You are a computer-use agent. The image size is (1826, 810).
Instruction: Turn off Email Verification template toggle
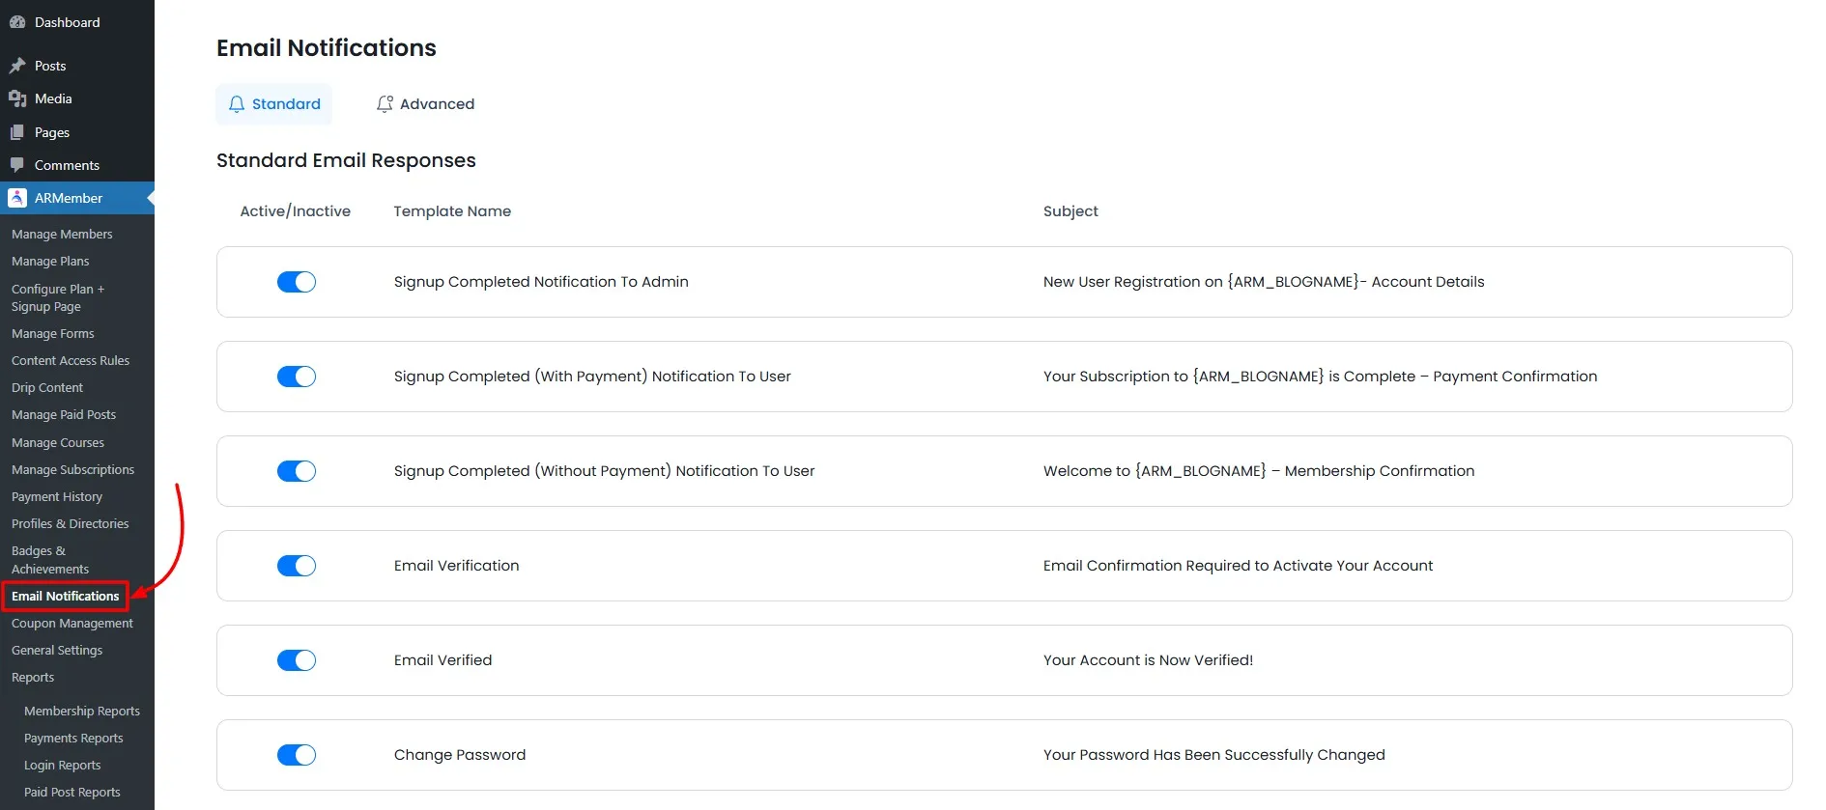[x=297, y=566]
